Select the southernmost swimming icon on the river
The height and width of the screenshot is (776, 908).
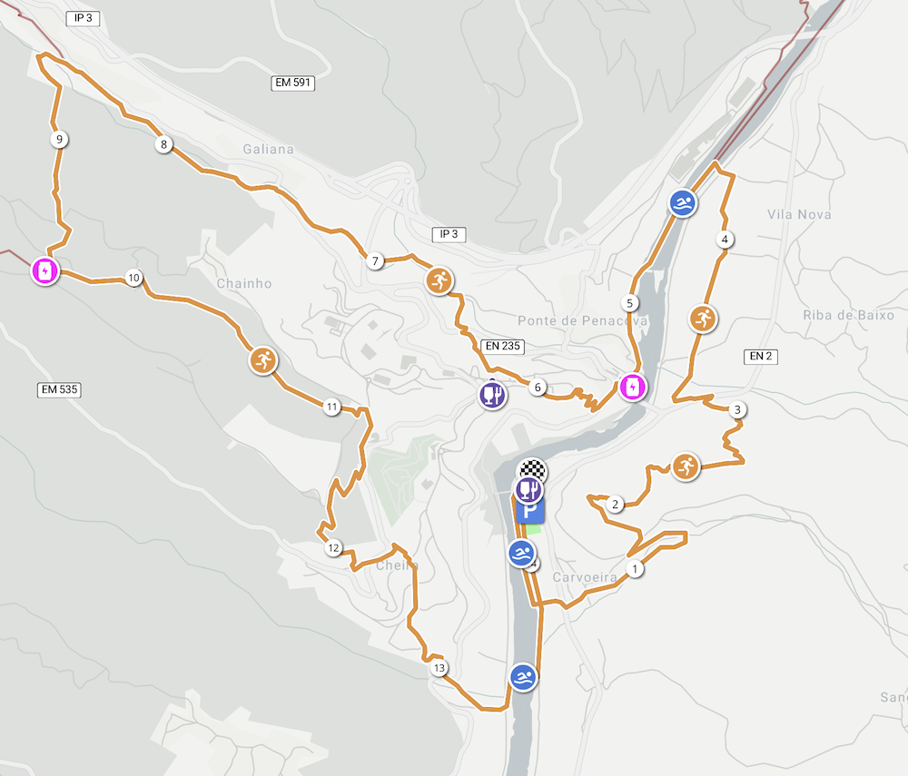[x=523, y=677]
